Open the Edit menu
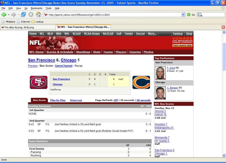The height and width of the screenshot is (163, 226). [x=10, y=8]
